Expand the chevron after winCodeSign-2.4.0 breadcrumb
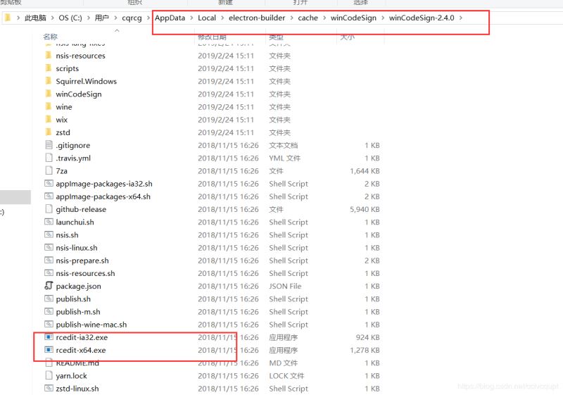Image resolution: width=563 pixels, height=395 pixels. [461, 18]
